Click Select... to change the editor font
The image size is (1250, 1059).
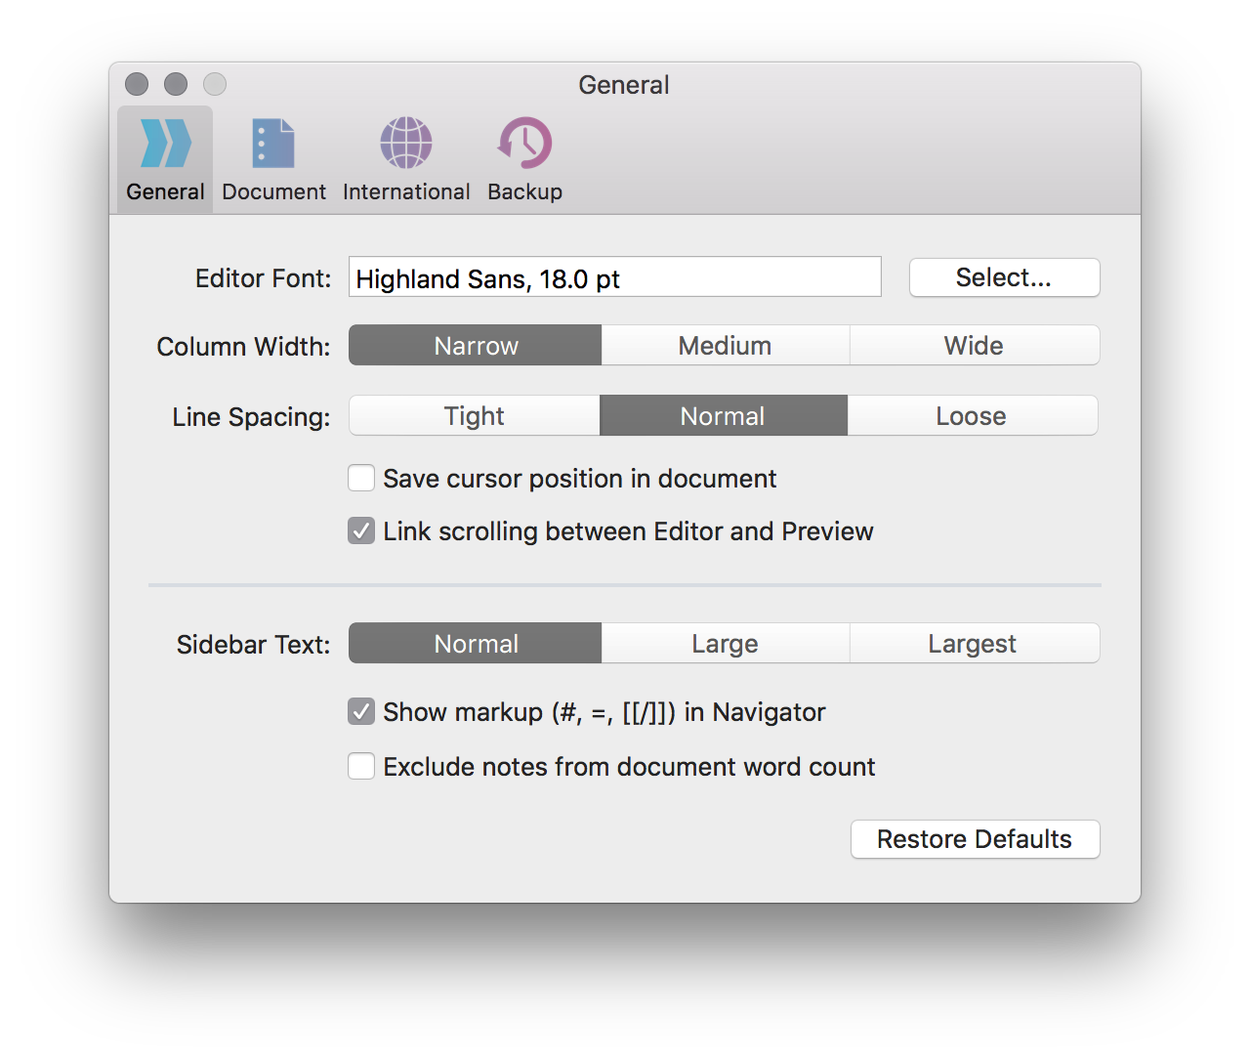1004,277
